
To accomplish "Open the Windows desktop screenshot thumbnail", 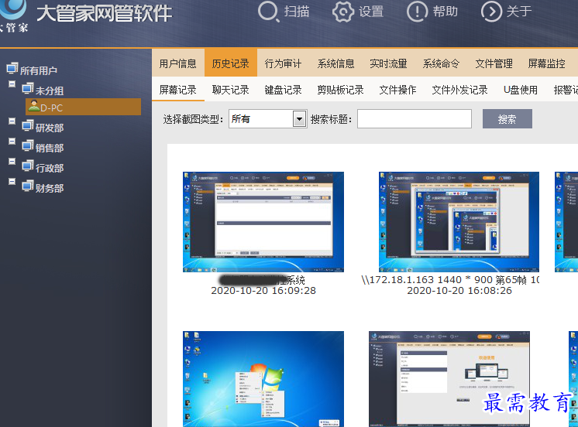I will pos(263,379).
